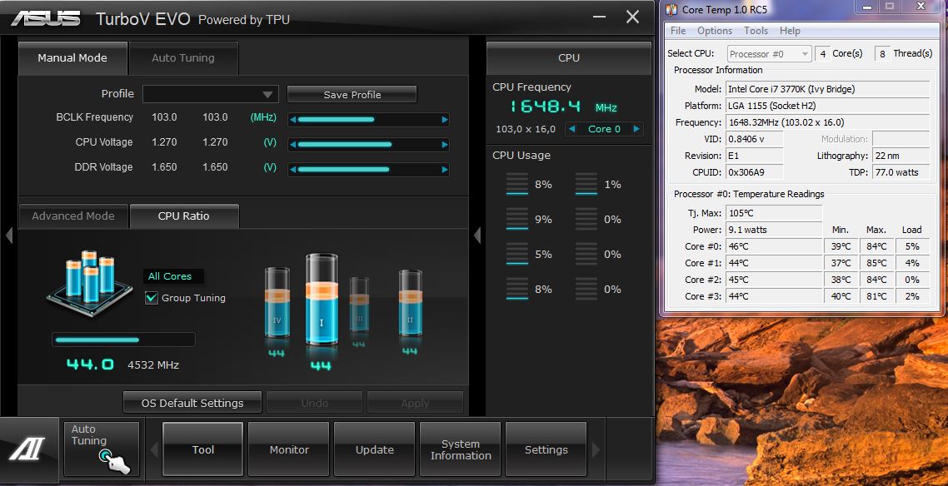Image resolution: width=948 pixels, height=486 pixels.
Task: Click right arrow to next core
Action: point(636,129)
